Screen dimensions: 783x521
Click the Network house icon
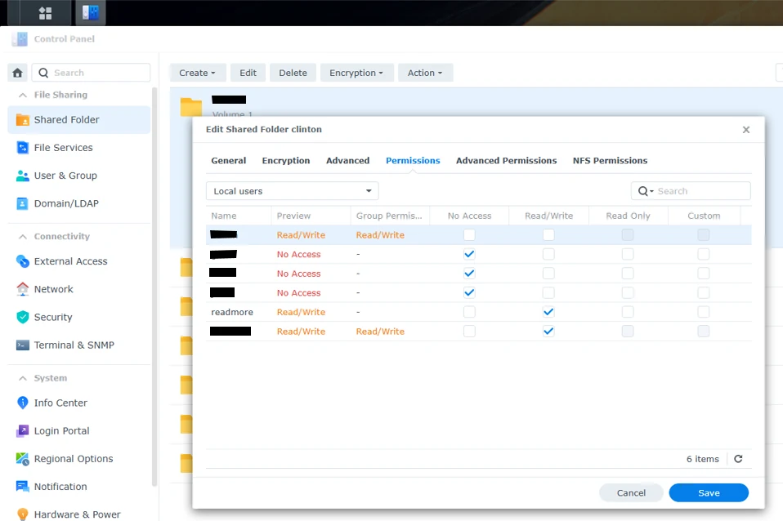click(x=22, y=289)
